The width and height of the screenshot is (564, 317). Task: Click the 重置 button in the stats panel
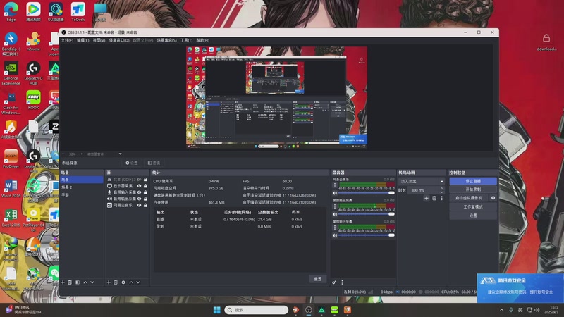coord(318,279)
